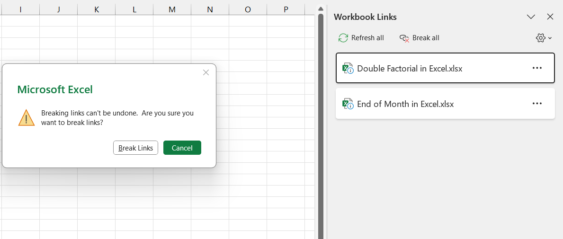The width and height of the screenshot is (563, 239).
Task: Confirm with the Break Links button
Action: [x=136, y=148]
